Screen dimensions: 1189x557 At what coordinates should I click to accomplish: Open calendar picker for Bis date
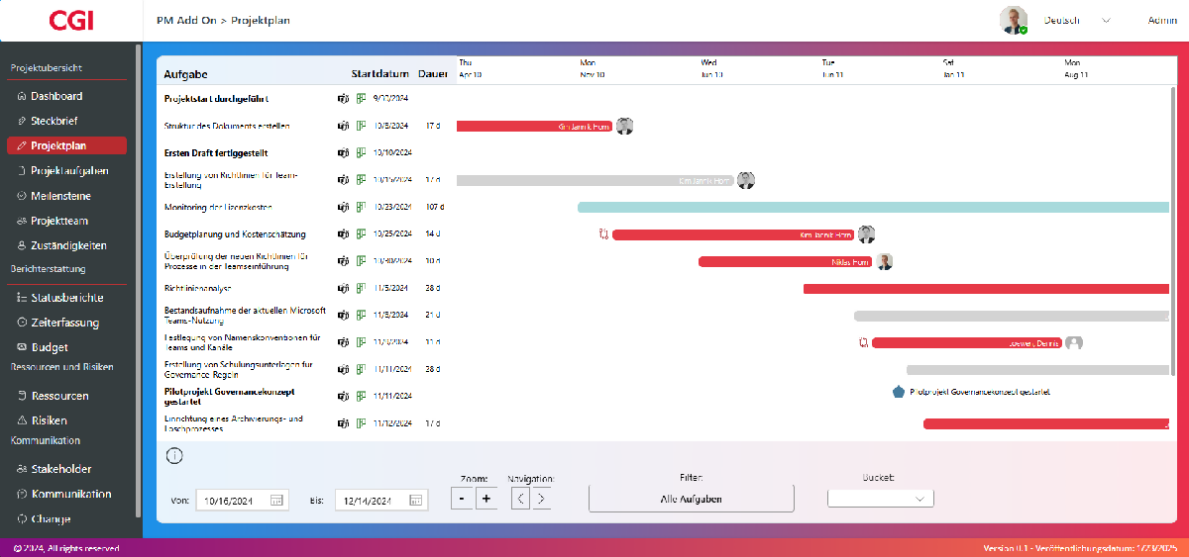click(416, 501)
